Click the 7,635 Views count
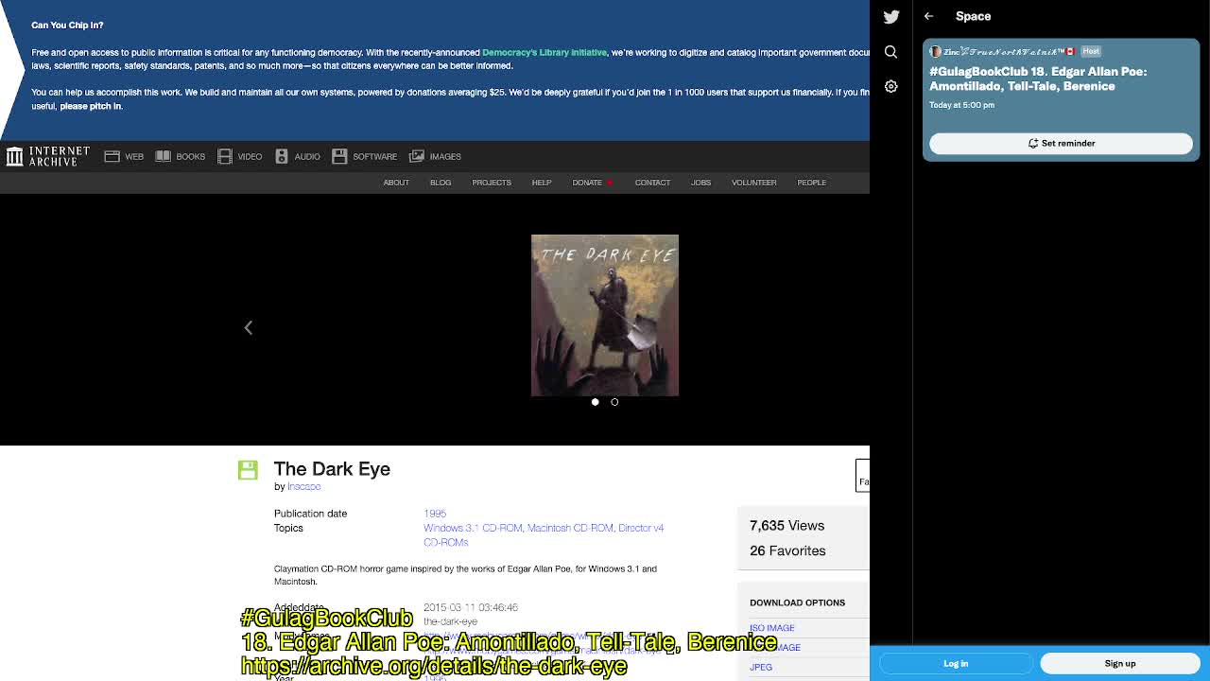Screen dimensions: 1210x681 [786, 526]
